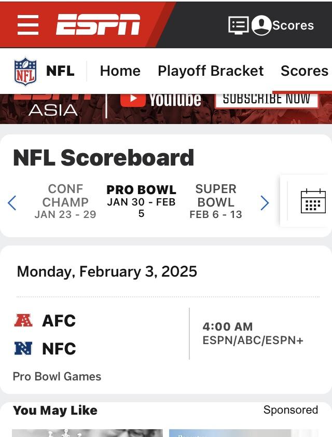Select the Super Bowl Feb 6 - 13 week
332x437 pixels.
tap(216, 201)
